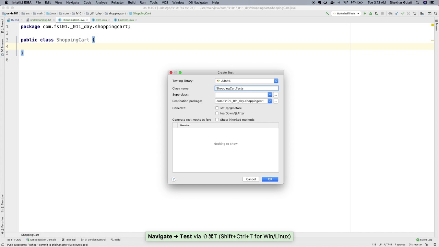
Task: Open the Event Log panel
Action: 424,240
